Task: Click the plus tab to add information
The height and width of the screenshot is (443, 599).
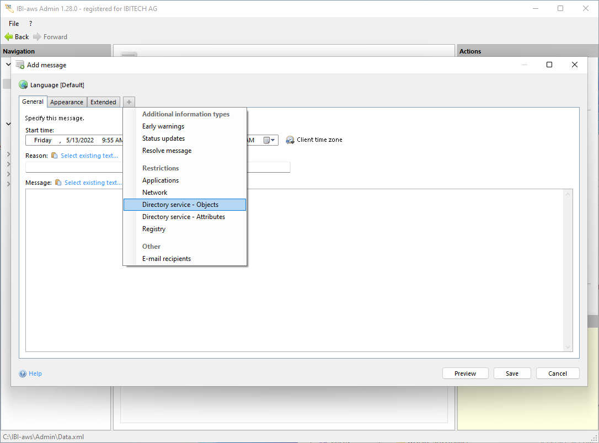Action: pyautogui.click(x=129, y=102)
